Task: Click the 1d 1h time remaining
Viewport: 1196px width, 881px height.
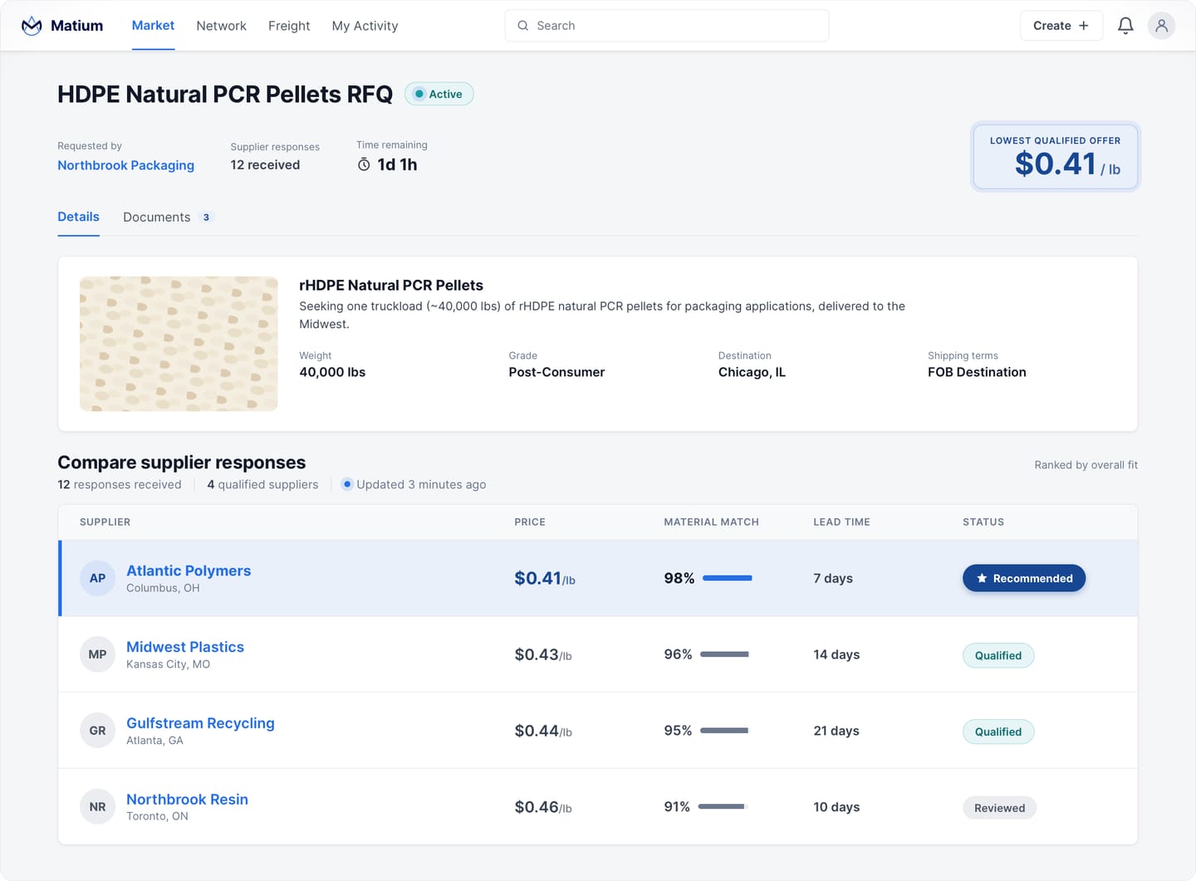Action: tap(397, 164)
